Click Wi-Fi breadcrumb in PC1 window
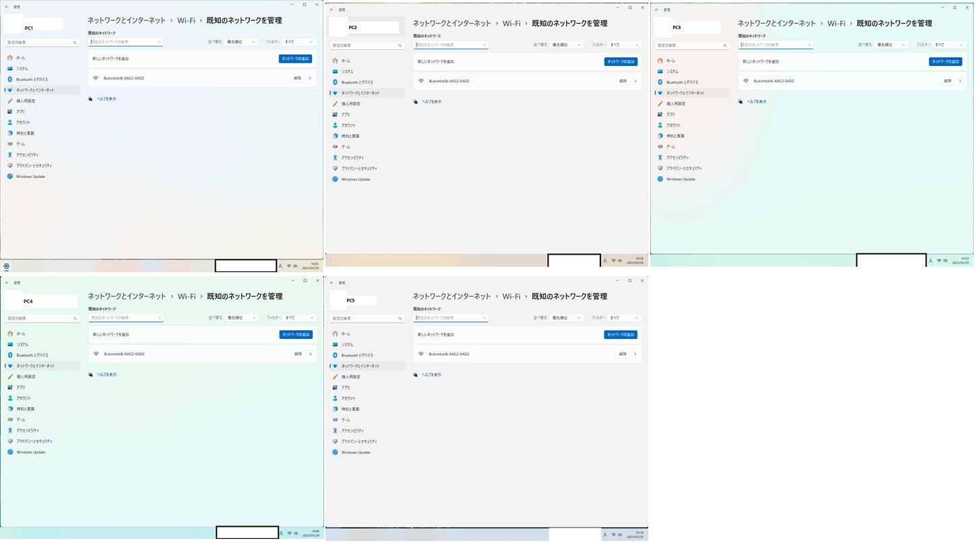 [187, 21]
